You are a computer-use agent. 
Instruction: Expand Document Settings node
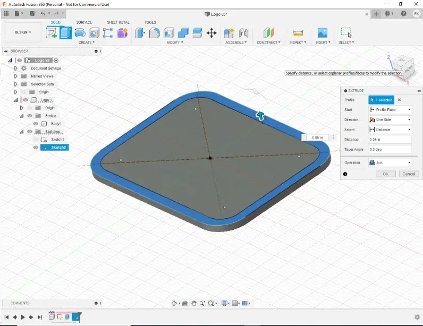15,68
